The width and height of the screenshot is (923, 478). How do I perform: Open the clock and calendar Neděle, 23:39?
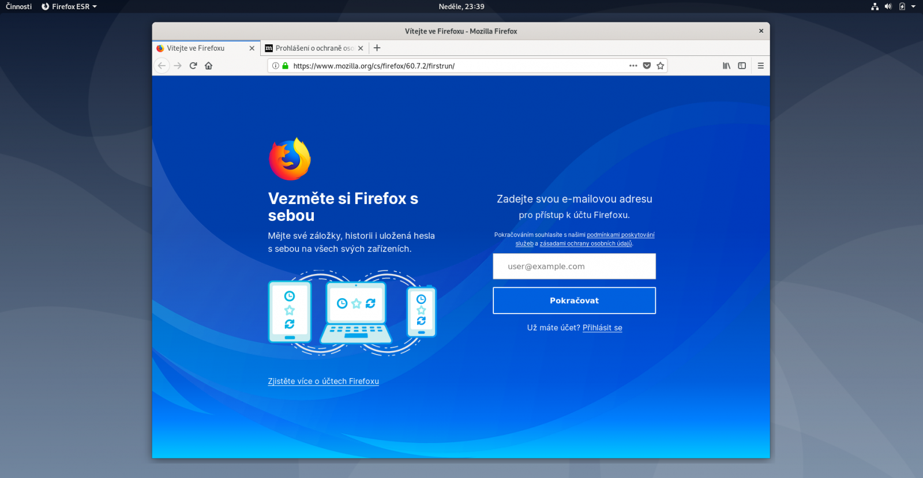point(461,6)
